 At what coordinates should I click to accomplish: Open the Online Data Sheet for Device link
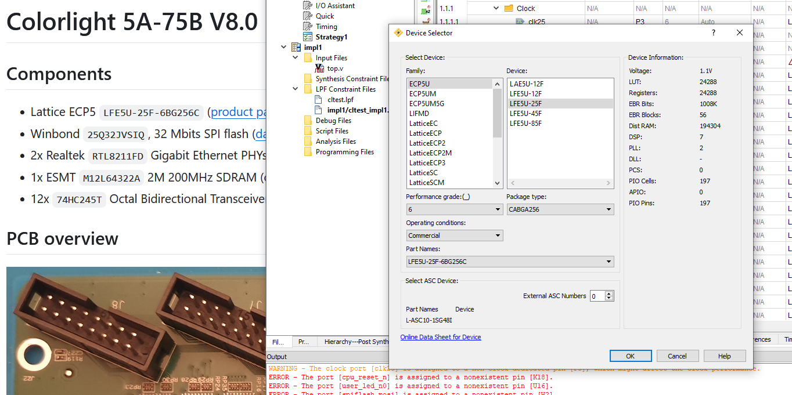440,337
